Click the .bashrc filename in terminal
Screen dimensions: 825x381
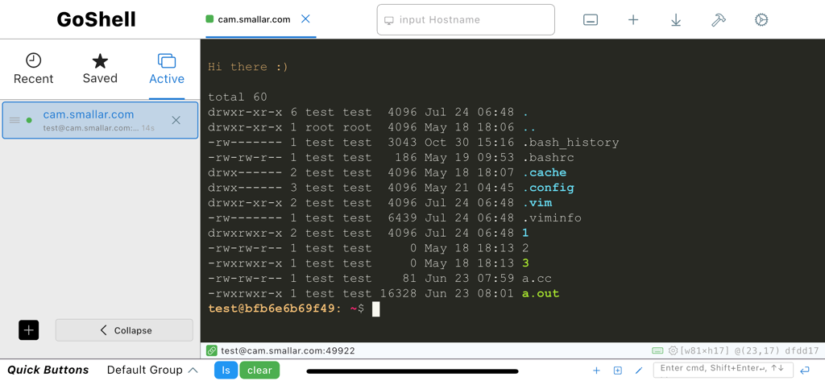[548, 157]
